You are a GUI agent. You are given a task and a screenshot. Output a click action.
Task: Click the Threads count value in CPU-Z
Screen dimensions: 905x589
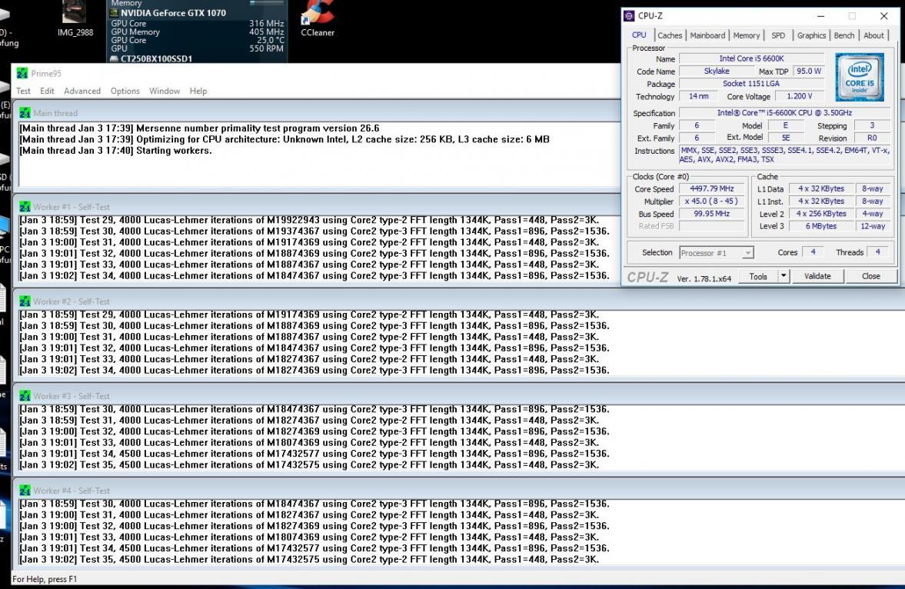(877, 252)
